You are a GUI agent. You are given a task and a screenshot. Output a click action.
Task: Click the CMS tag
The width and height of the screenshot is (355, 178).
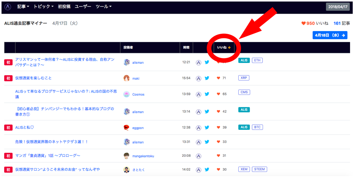tap(244, 92)
